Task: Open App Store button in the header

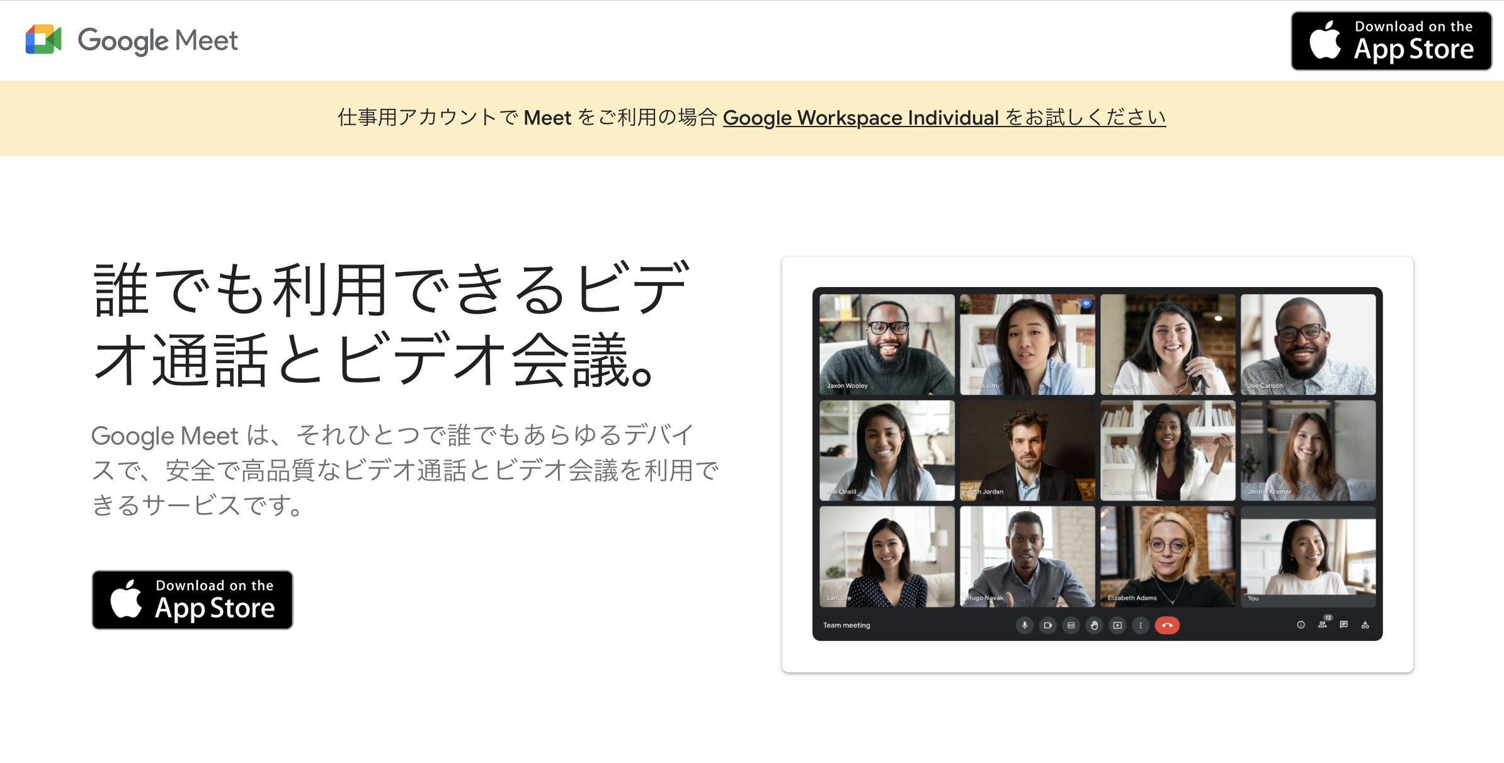Action: (1391, 41)
